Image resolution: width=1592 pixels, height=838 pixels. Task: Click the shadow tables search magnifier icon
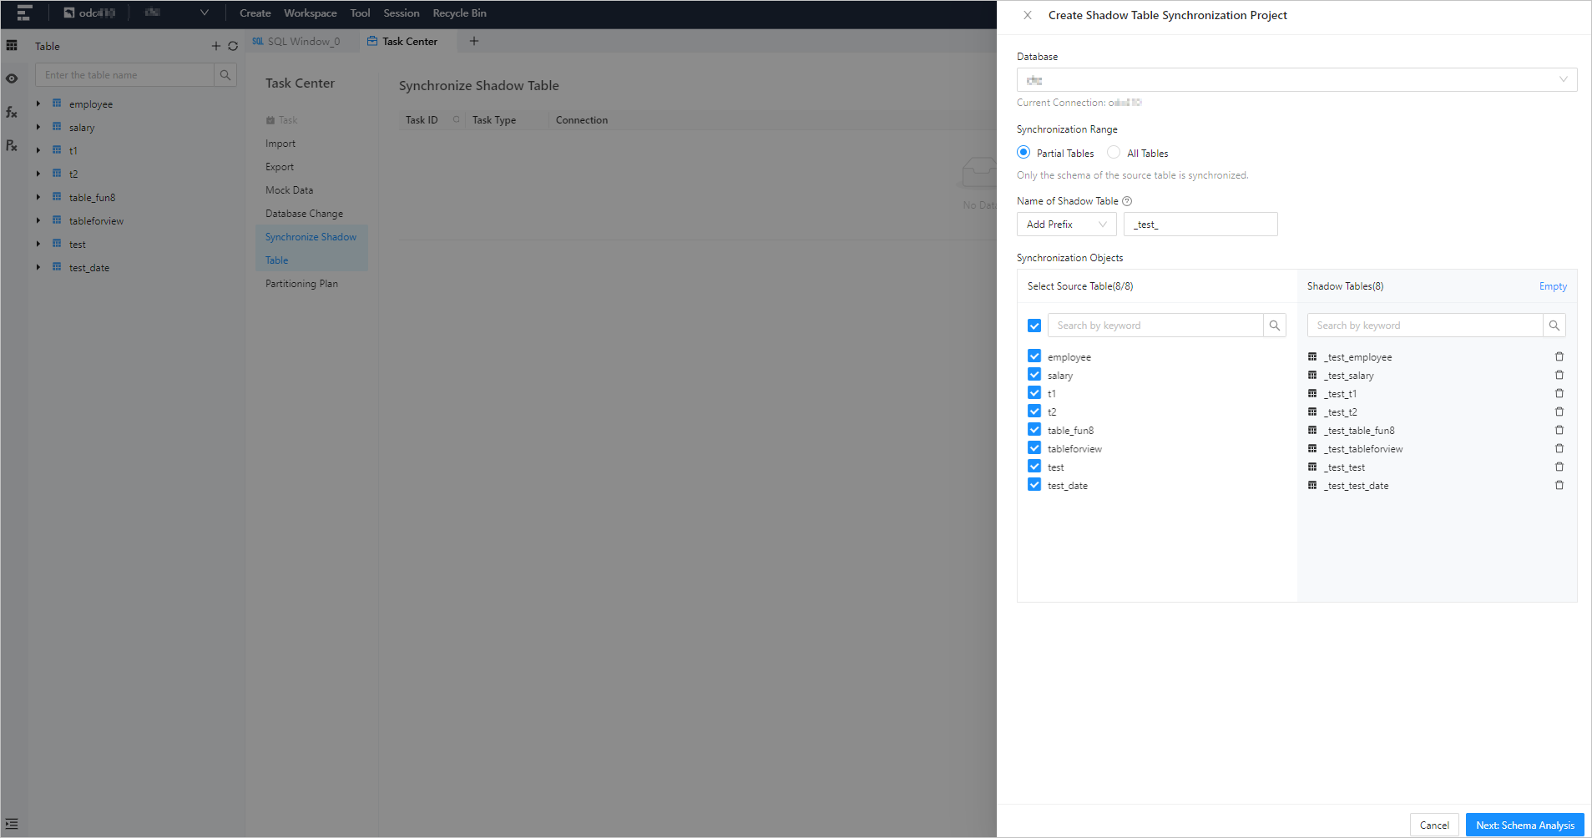[x=1554, y=326]
